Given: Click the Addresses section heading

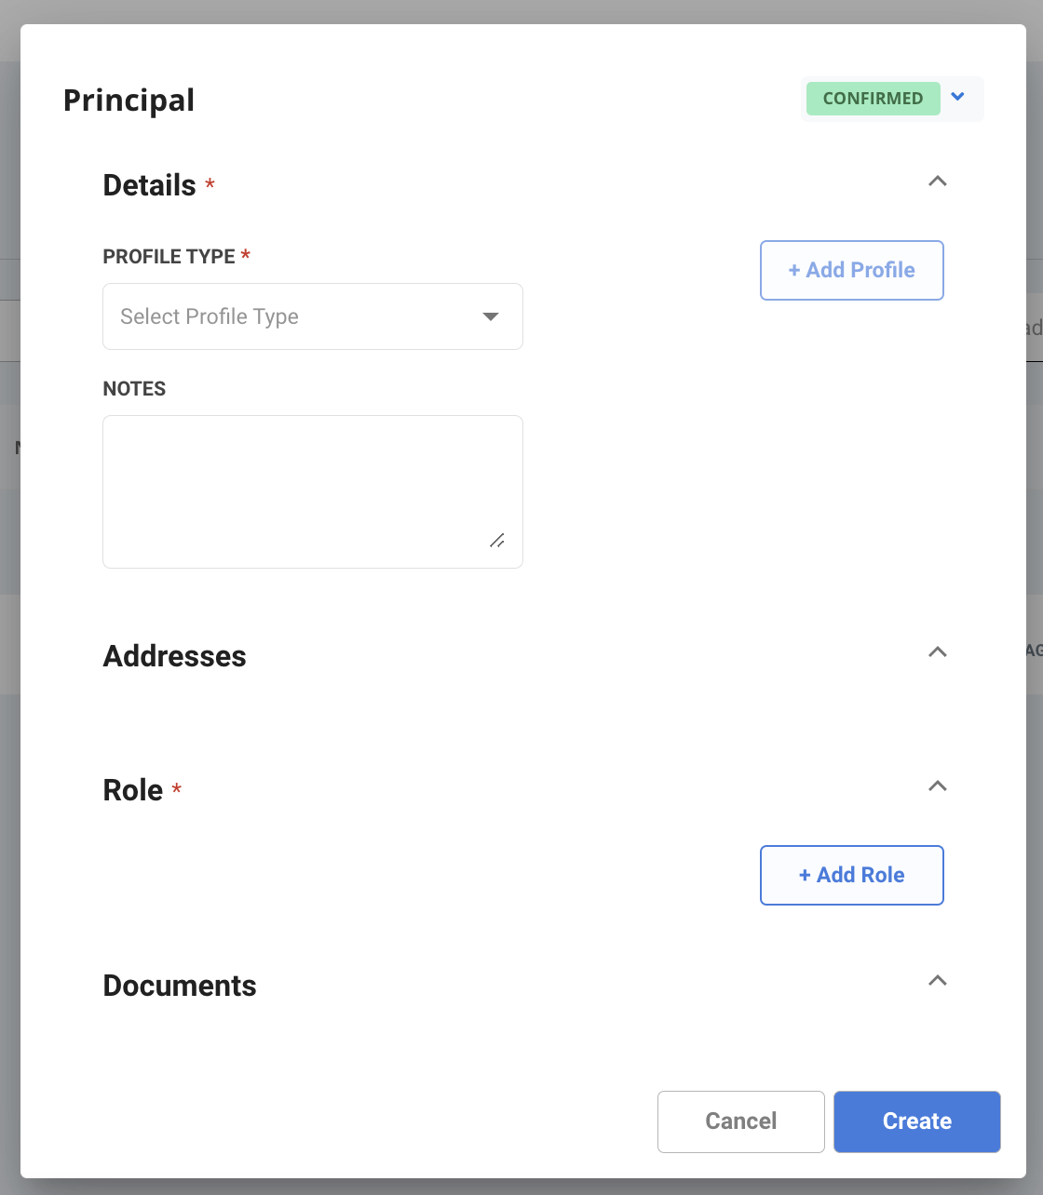Looking at the screenshot, I should point(175,656).
